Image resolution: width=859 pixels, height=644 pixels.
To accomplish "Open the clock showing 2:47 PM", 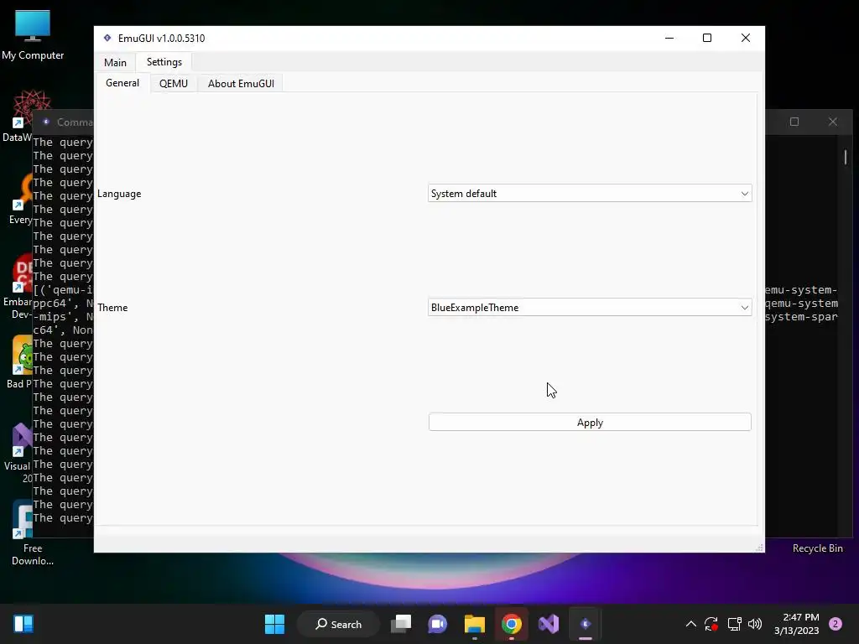I will (x=796, y=624).
